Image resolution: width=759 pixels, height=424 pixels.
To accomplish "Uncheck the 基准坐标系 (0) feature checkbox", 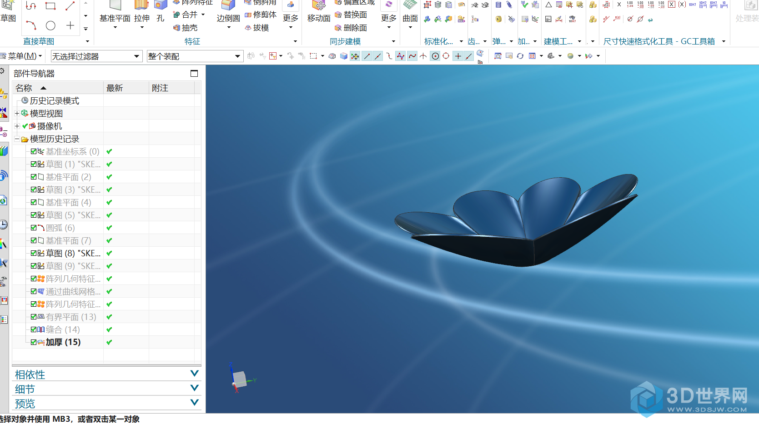I will point(34,151).
